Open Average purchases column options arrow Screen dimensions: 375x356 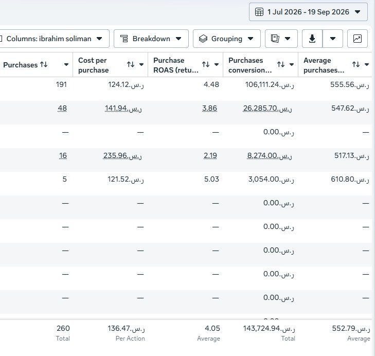pos(367,65)
